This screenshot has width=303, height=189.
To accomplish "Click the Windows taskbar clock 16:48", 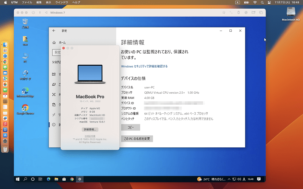I will (251, 179).
